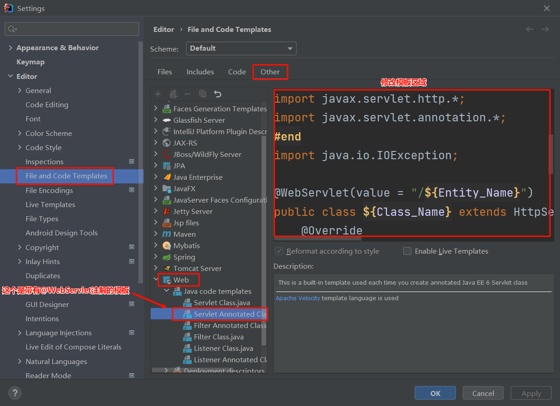Click the File Encodings project-level settings icon

click(132, 190)
